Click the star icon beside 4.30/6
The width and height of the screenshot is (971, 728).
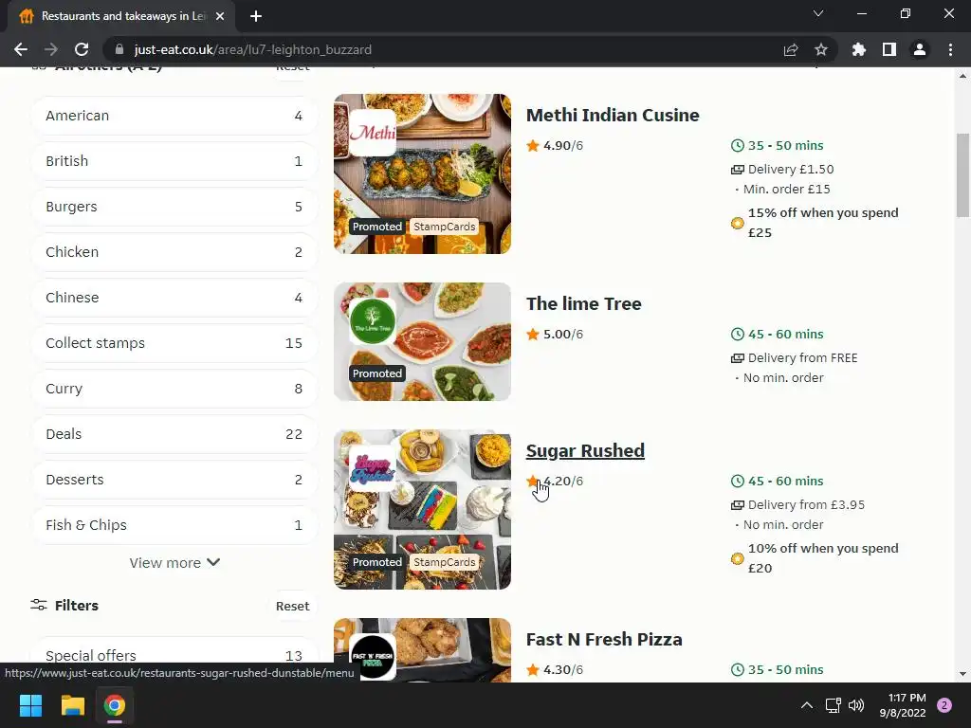click(533, 670)
